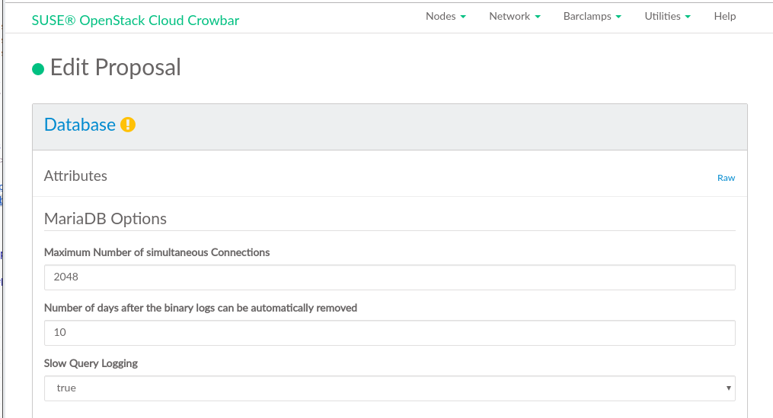
Task: Switch to Raw attributes view
Action: (726, 178)
